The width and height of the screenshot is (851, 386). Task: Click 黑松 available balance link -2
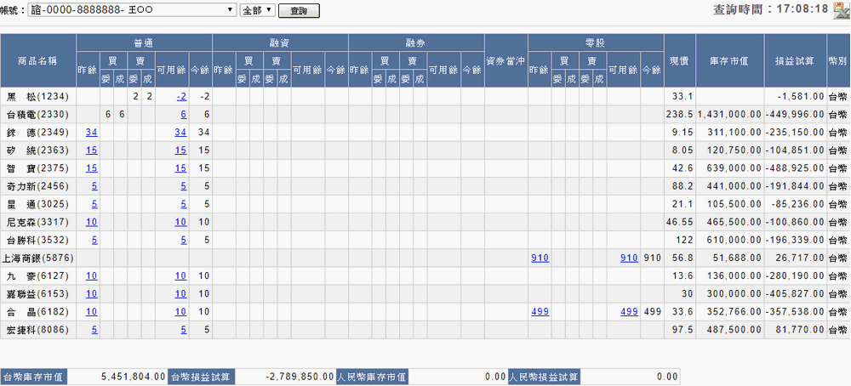point(182,96)
